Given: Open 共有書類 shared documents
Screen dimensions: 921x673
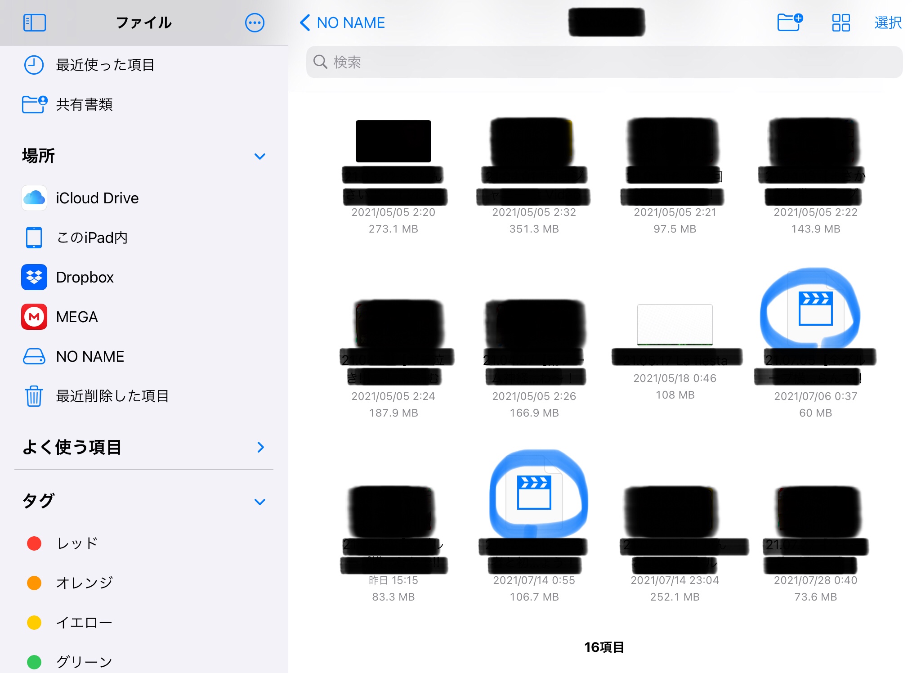Looking at the screenshot, I should [x=84, y=104].
